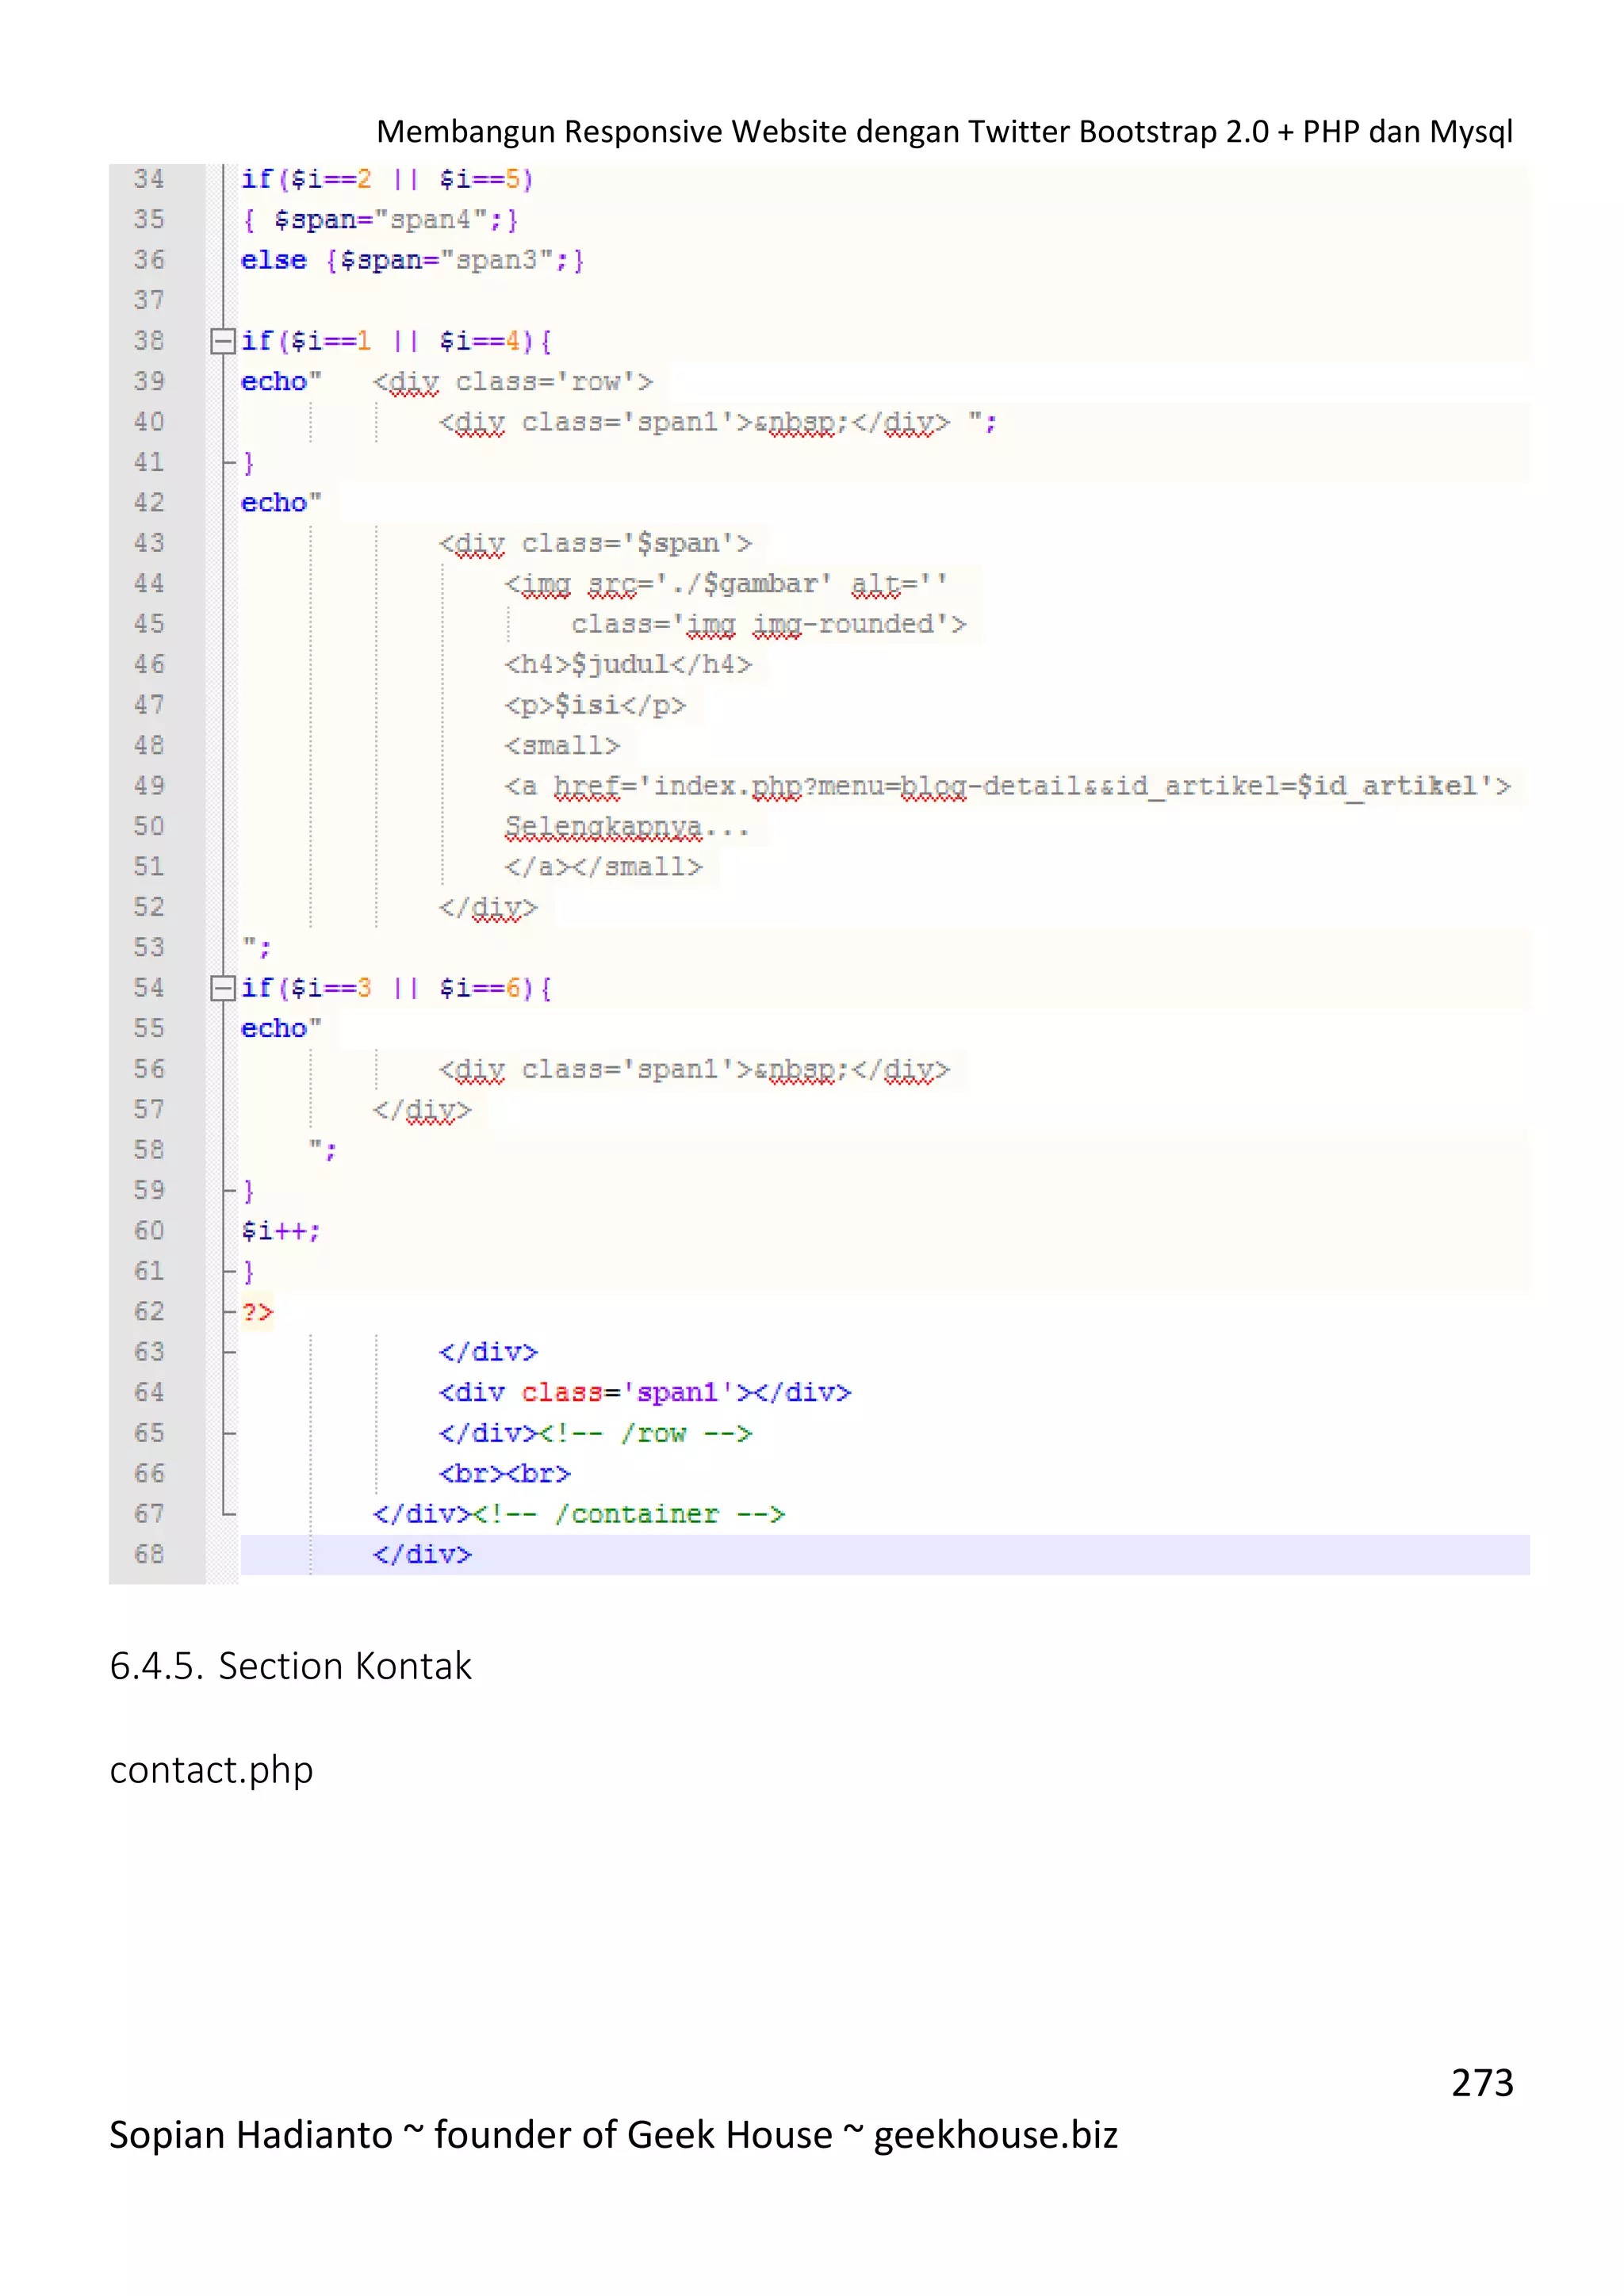Click the "6.4.5. Section Kontak" heading
This screenshot has height=2296, width=1624.
290,1666
